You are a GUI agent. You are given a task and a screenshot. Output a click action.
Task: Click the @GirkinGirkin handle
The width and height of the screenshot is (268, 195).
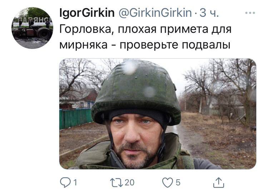[155, 13]
